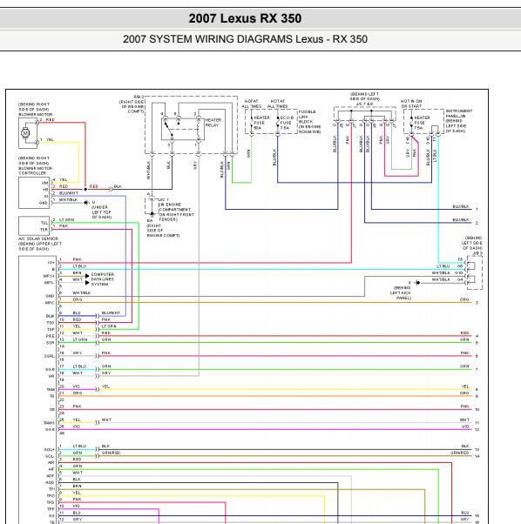Viewport: 521px width, 524px height.
Task: Click the "VIO" label beside line number 12
Action: pos(465,427)
